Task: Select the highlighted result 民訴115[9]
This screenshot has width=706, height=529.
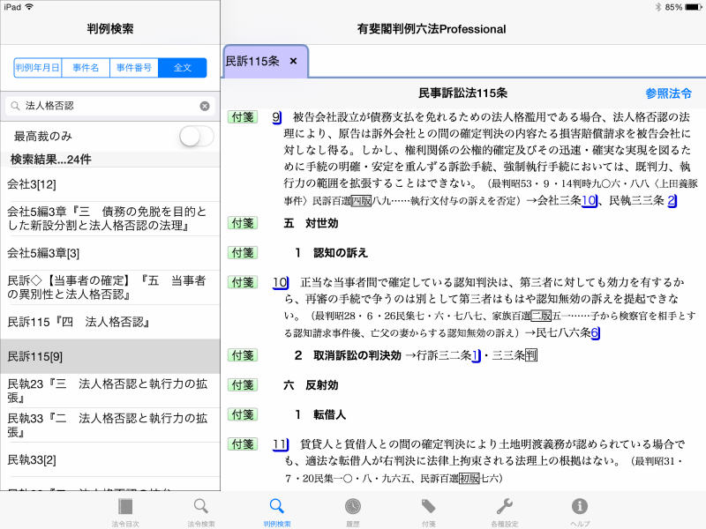Action: pyautogui.click(x=109, y=356)
